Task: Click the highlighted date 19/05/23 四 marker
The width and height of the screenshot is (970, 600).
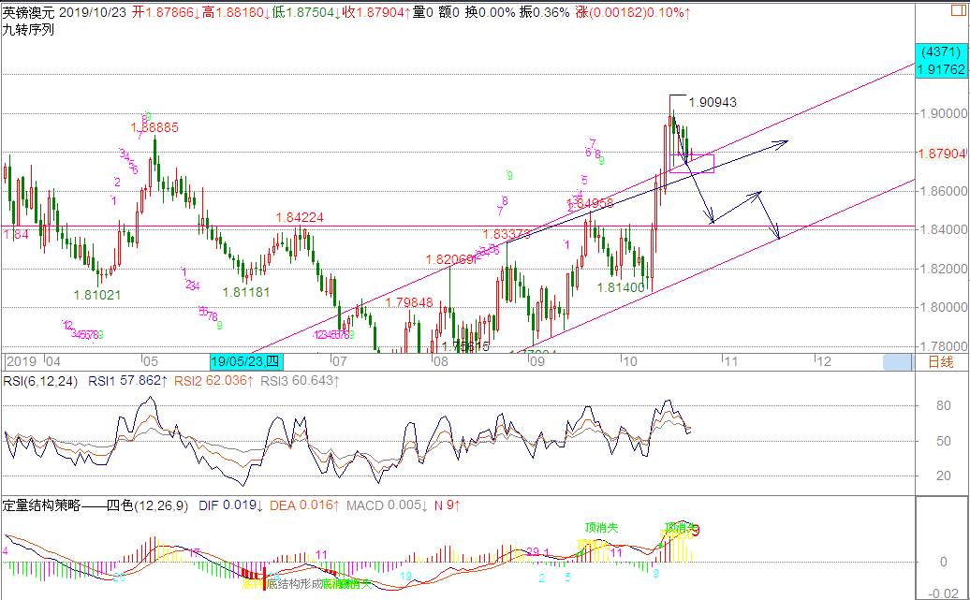Action: tap(245, 362)
